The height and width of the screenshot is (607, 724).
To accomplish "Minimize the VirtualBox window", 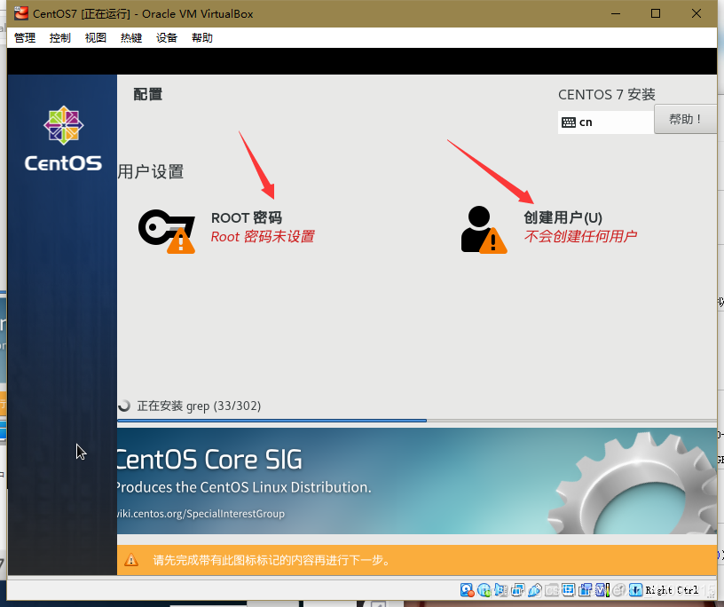I will (x=616, y=13).
